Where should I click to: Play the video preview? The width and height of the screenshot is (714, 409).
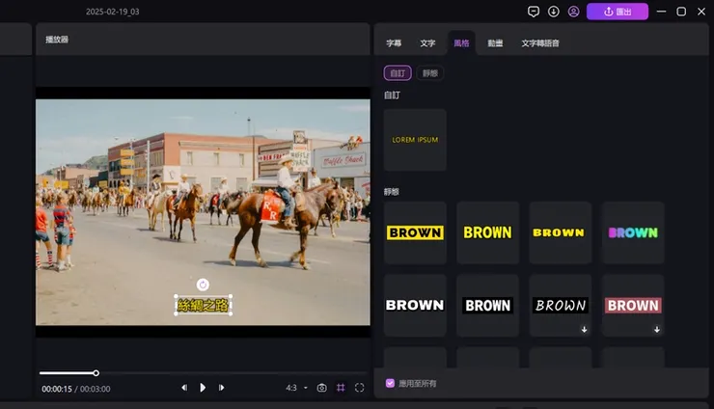pos(203,388)
